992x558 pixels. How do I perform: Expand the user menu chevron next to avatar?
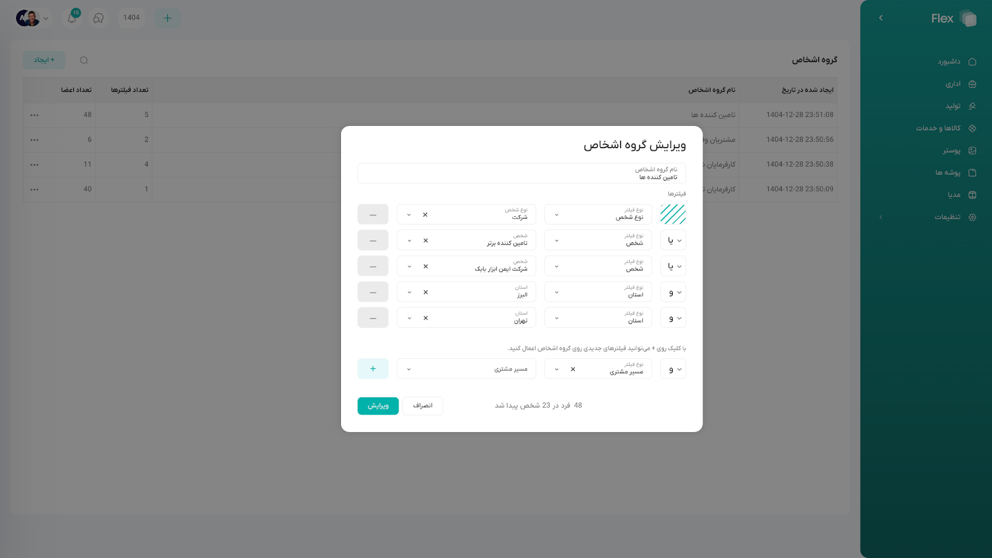coord(46,18)
